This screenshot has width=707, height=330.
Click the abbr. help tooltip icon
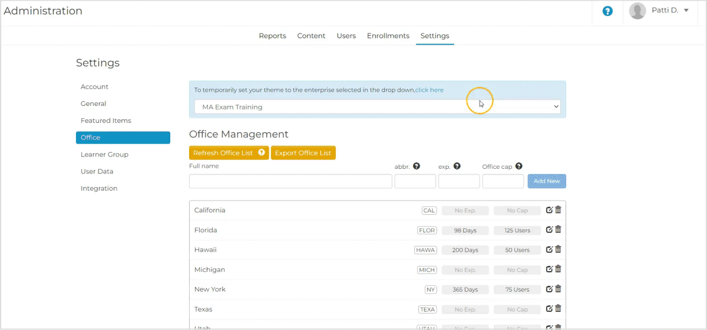point(417,166)
